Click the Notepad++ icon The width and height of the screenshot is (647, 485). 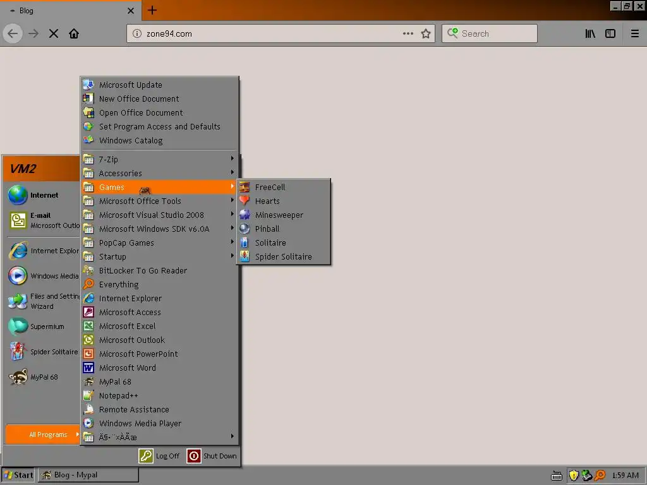[x=88, y=395]
